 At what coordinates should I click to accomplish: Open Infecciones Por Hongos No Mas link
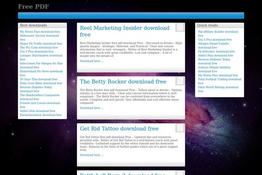click(x=41, y=65)
